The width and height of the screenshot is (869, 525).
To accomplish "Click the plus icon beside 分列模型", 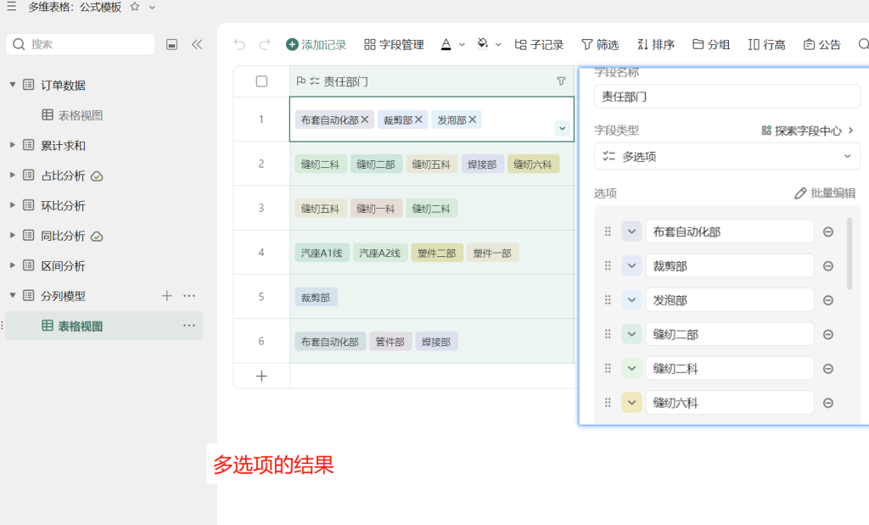I will [167, 296].
